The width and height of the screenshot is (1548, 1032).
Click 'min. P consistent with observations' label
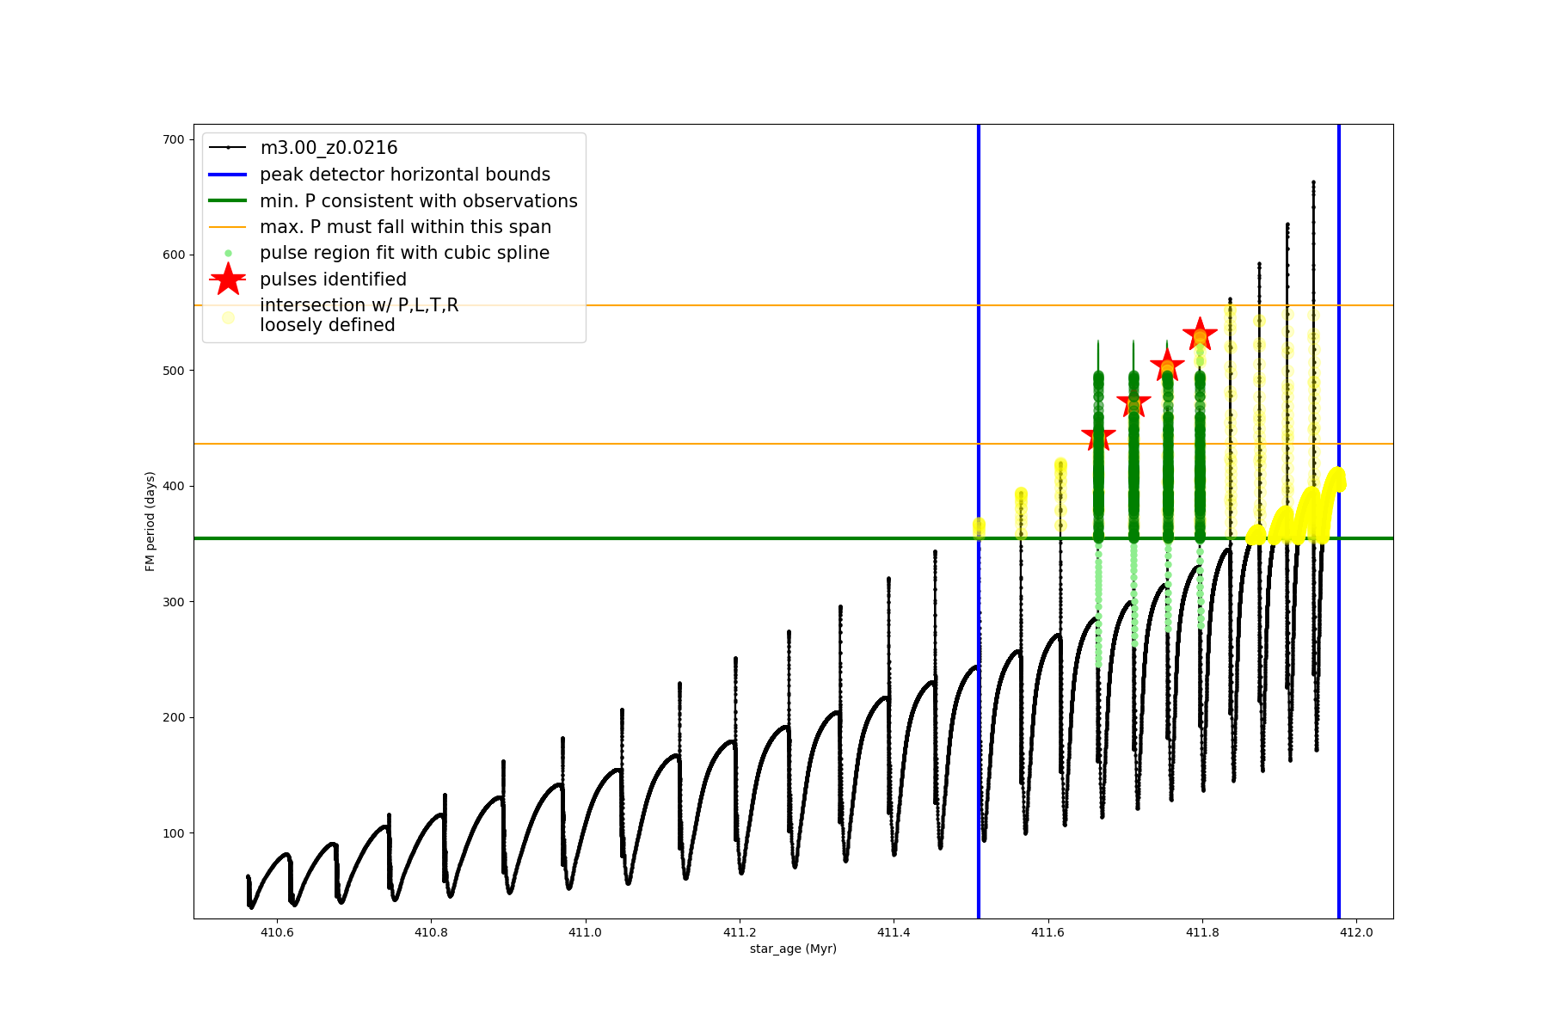[x=419, y=201]
